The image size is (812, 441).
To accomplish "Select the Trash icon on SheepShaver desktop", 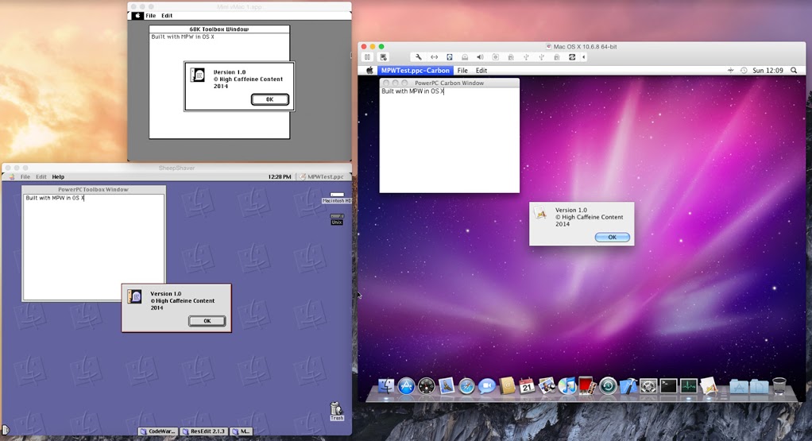I will [x=337, y=412].
